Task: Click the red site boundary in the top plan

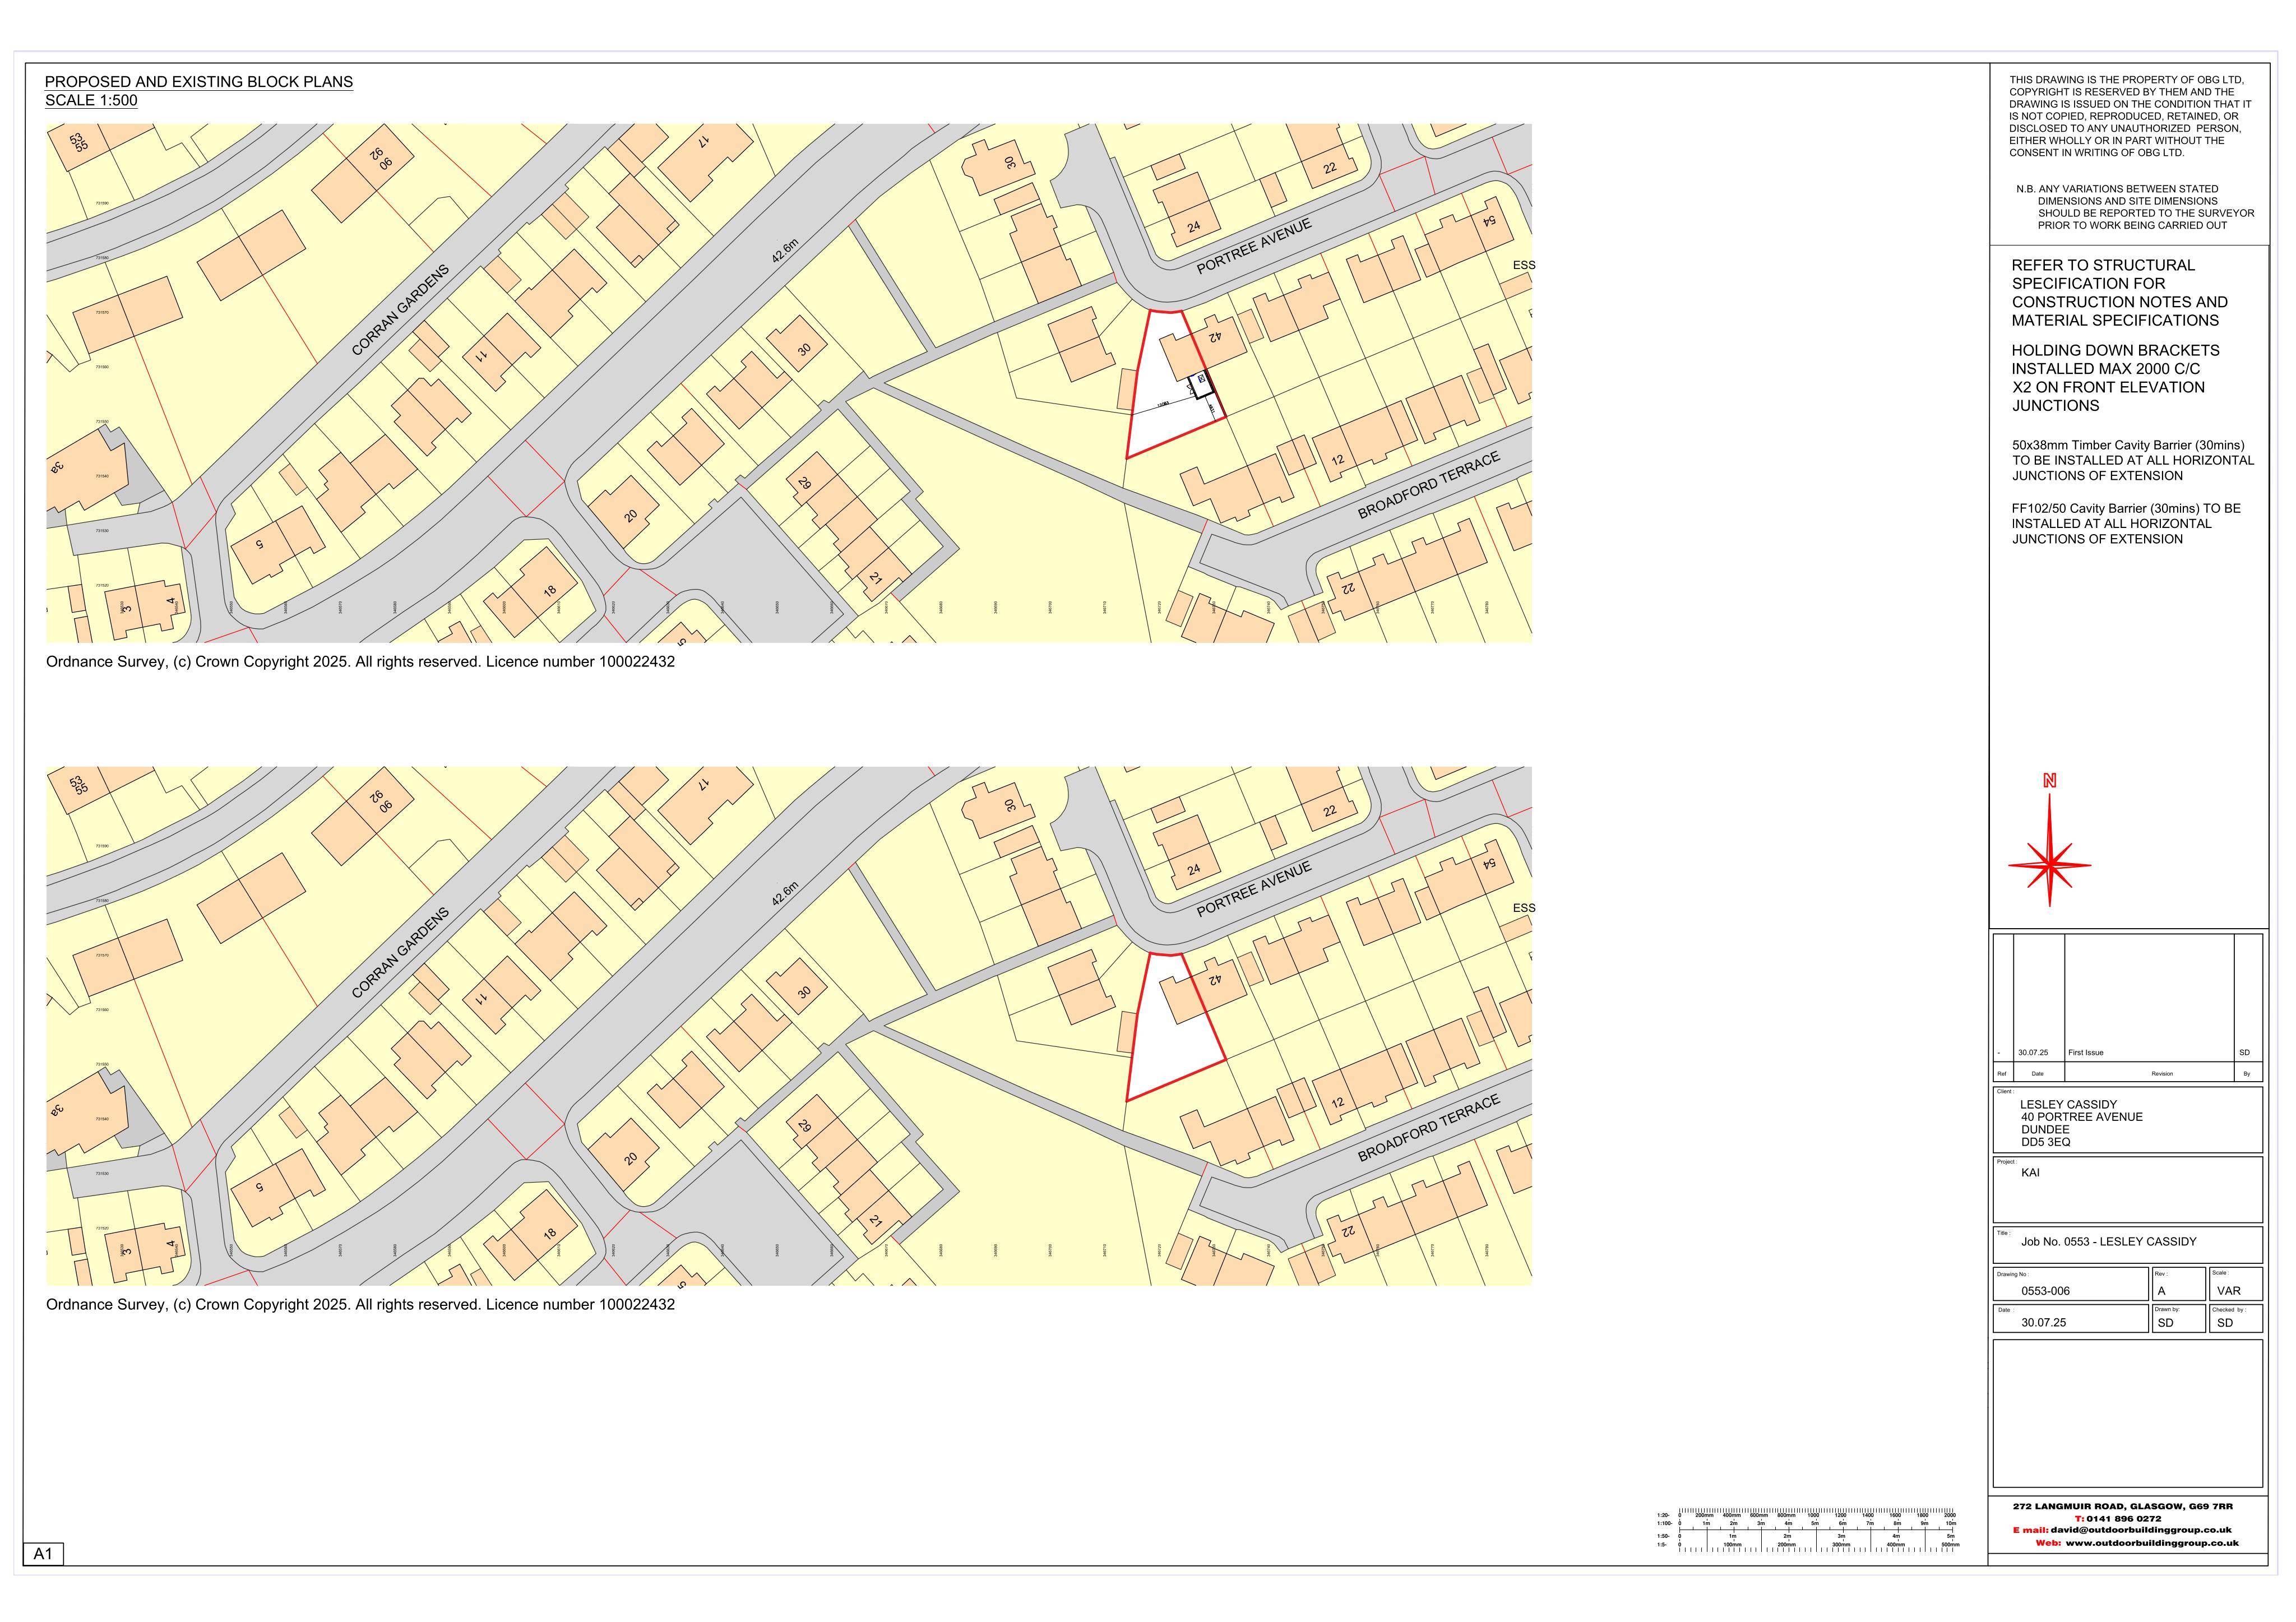Action: coord(1176,384)
